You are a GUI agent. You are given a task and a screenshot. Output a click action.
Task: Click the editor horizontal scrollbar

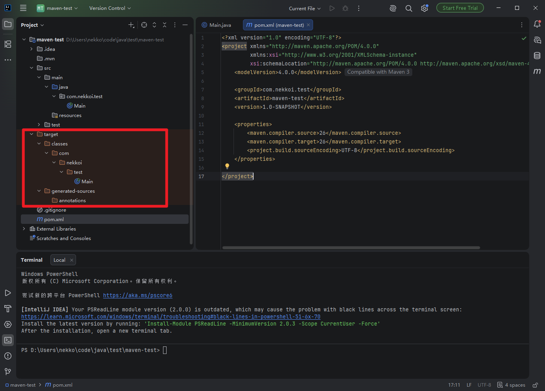point(351,248)
